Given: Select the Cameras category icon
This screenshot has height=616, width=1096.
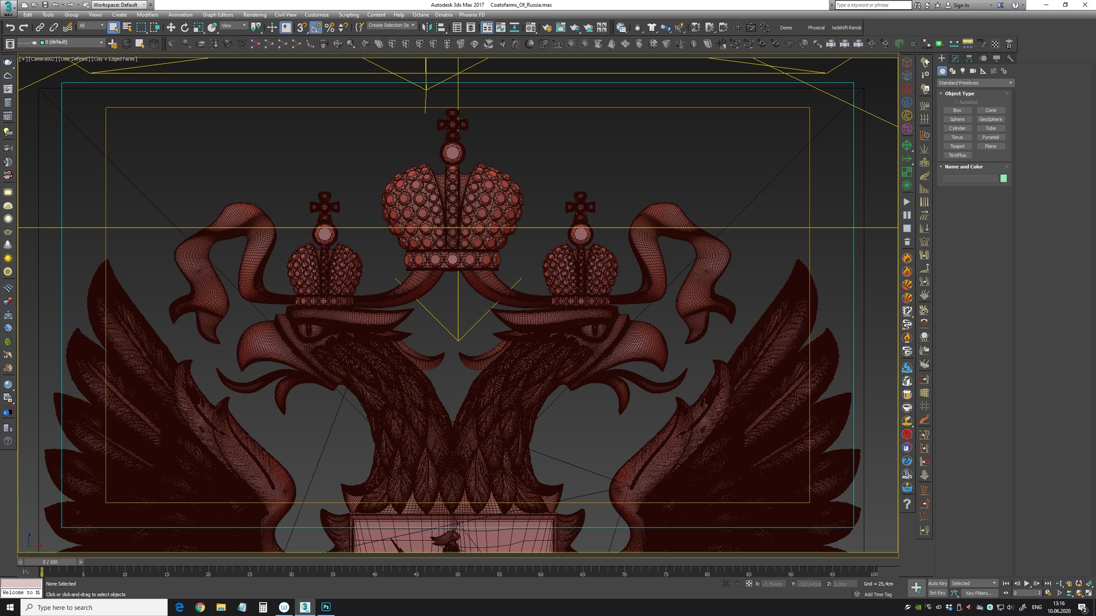Looking at the screenshot, I should 973,71.
